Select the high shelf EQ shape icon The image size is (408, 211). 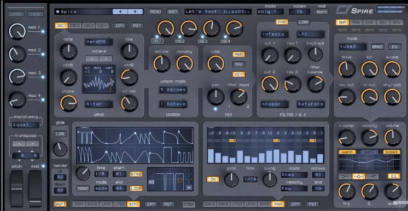pyautogui.click(x=372, y=177)
